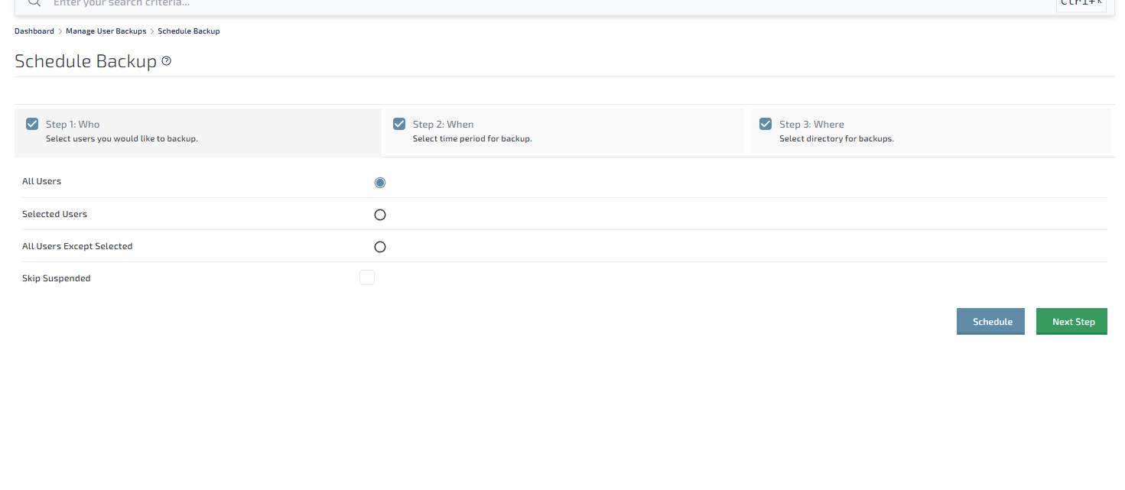This screenshot has width=1125, height=490.
Task: Click the Step 1 checkmark icon
Action: (x=32, y=124)
